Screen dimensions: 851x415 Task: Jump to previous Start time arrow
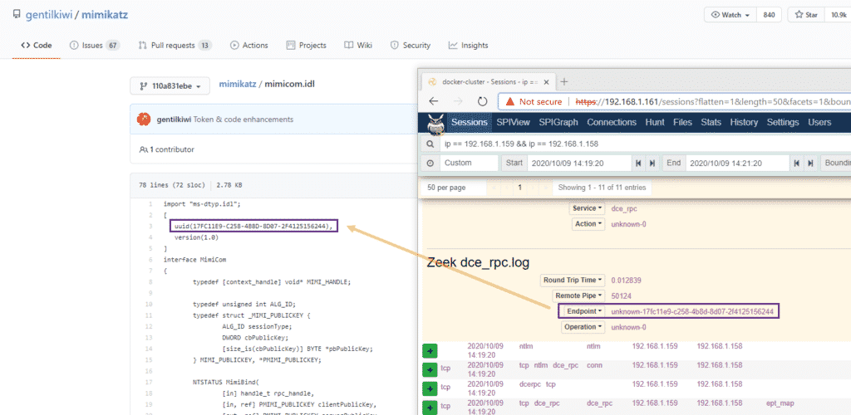(637, 163)
